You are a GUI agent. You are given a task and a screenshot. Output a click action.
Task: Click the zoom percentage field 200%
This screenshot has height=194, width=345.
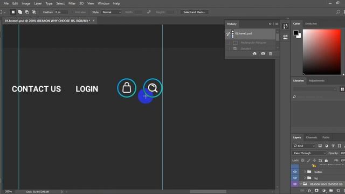click(x=9, y=192)
